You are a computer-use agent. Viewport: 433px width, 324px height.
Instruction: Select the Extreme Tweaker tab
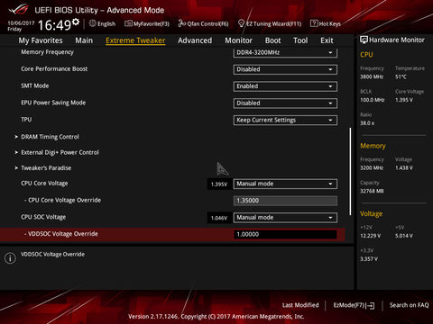pyautogui.click(x=135, y=40)
